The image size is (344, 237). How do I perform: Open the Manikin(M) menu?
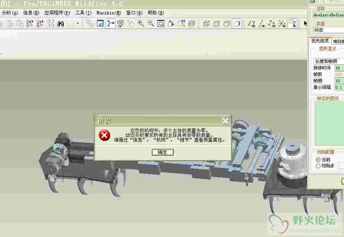pos(109,13)
